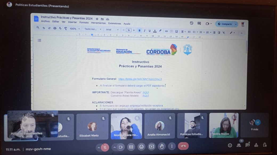Open the Arial font dropdown
Viewport: 277px width, 155px height.
point(112,30)
